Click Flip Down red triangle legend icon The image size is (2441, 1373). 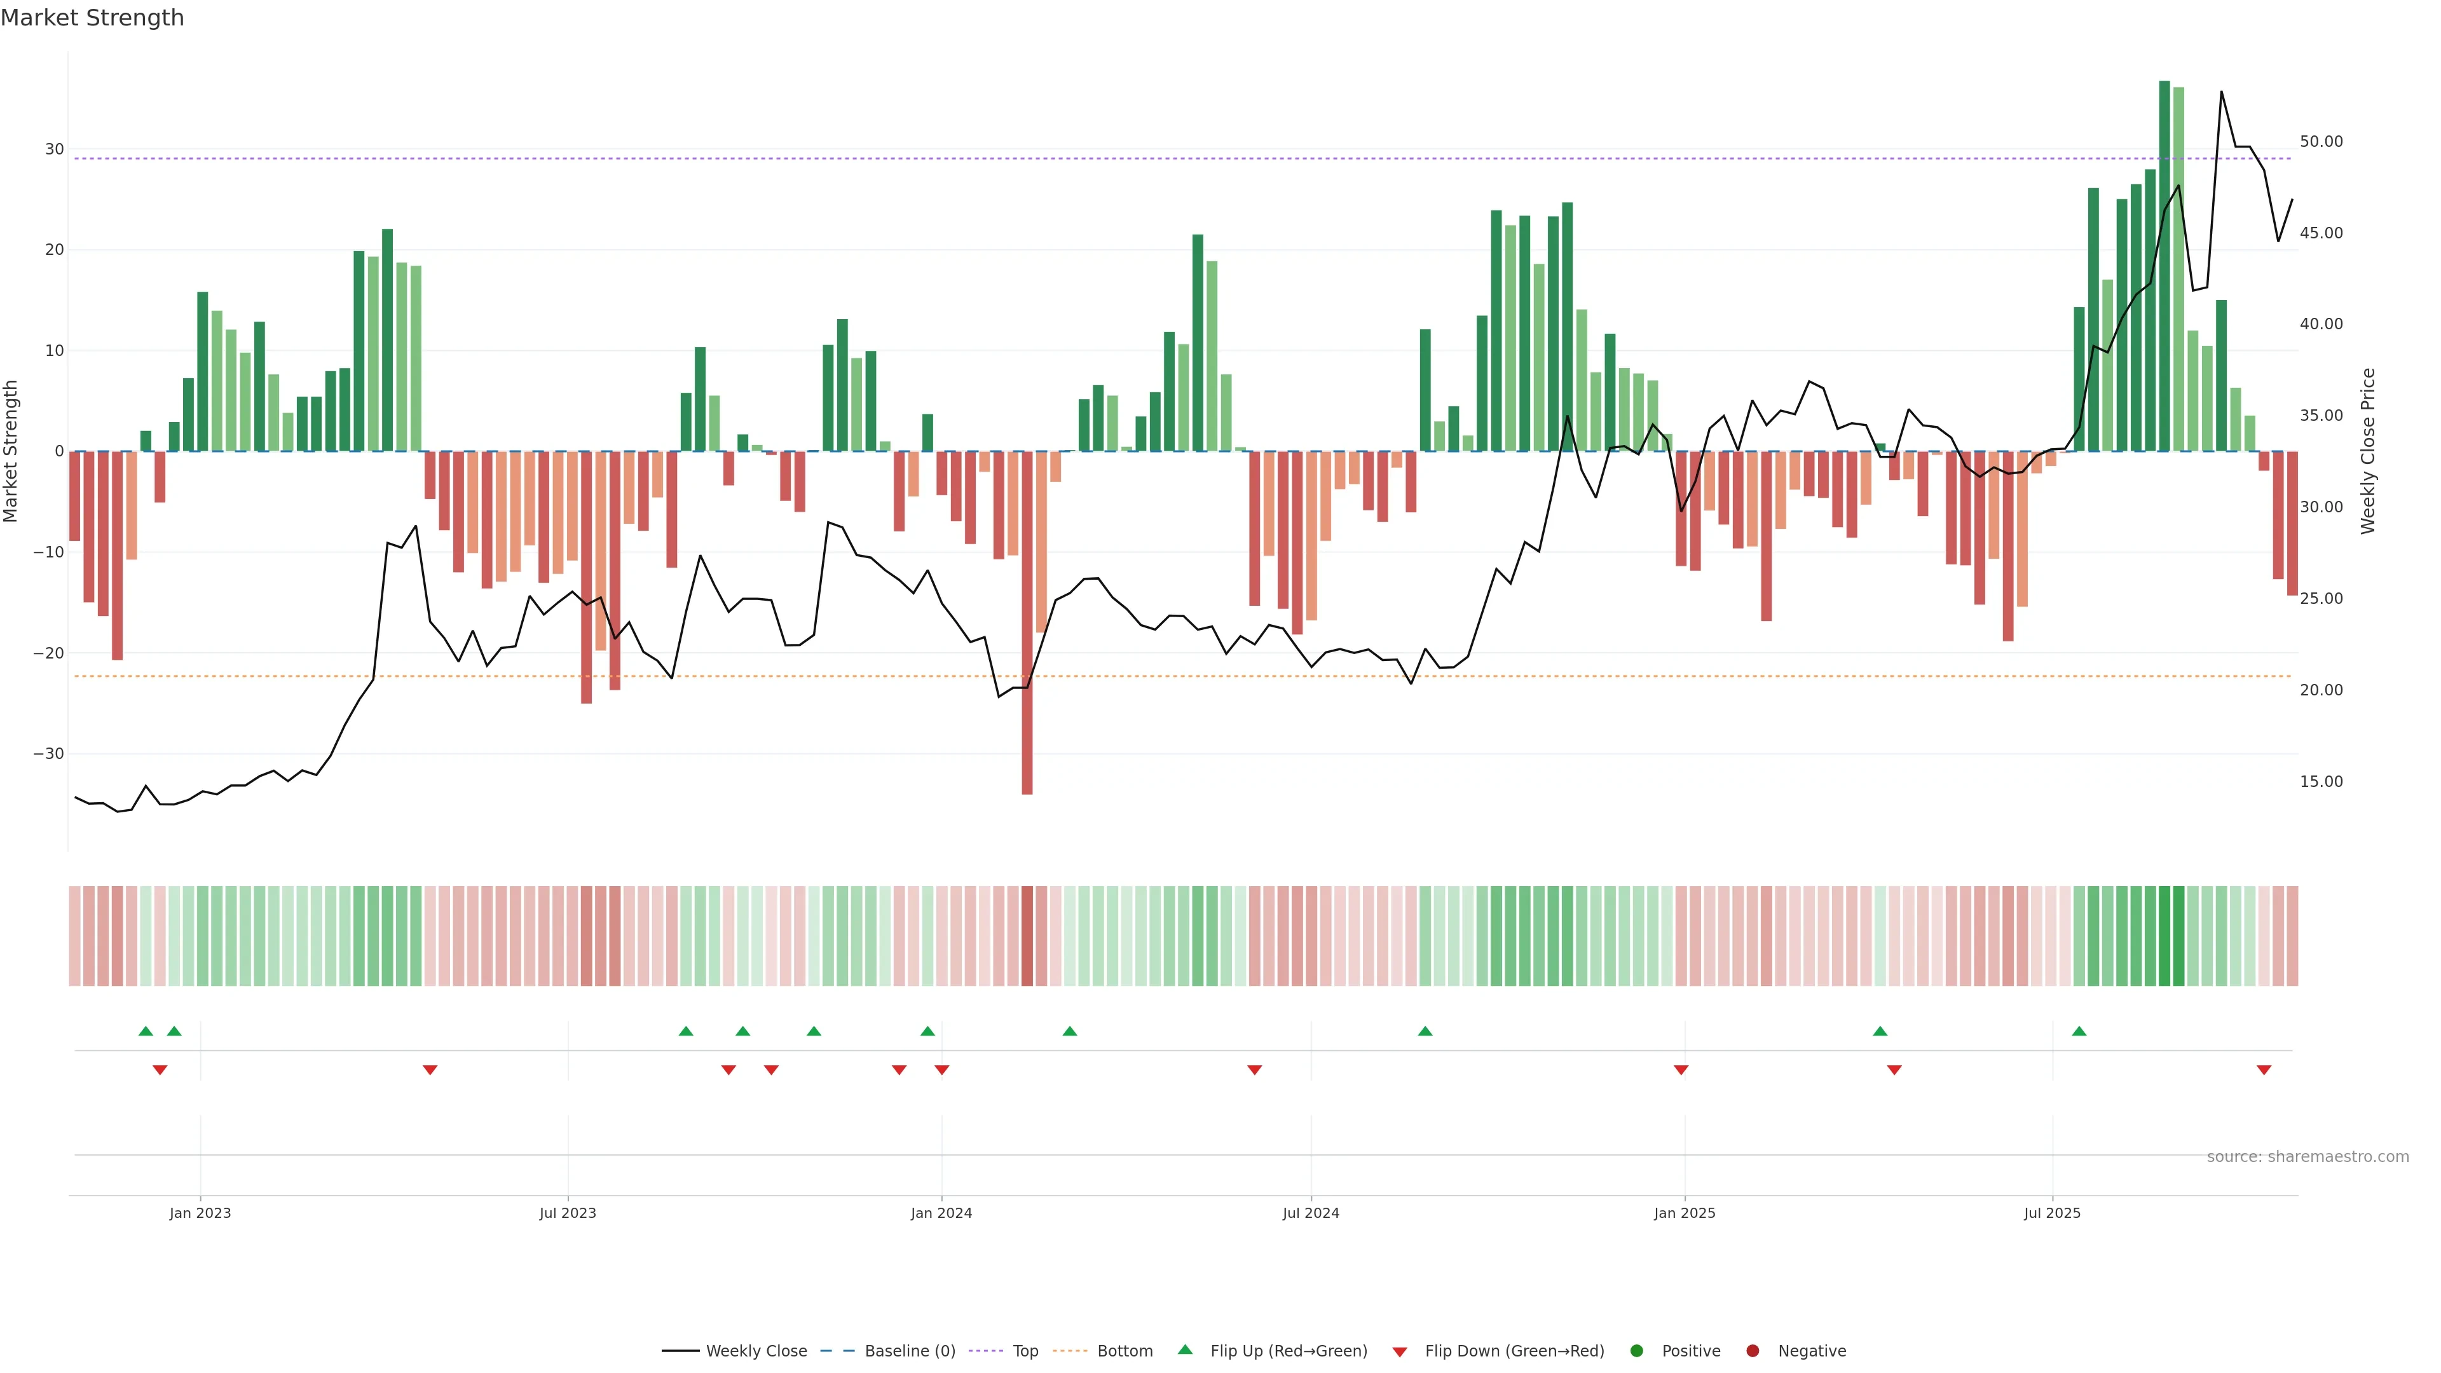(x=1400, y=1351)
